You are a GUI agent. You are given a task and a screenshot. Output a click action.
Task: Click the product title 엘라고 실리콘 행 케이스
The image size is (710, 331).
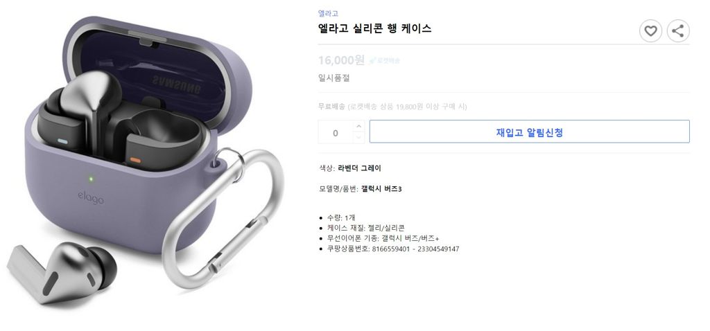pyautogui.click(x=374, y=28)
